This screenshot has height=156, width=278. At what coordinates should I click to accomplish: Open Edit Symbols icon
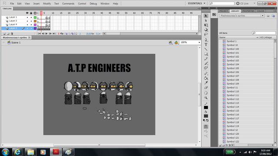click(176, 42)
